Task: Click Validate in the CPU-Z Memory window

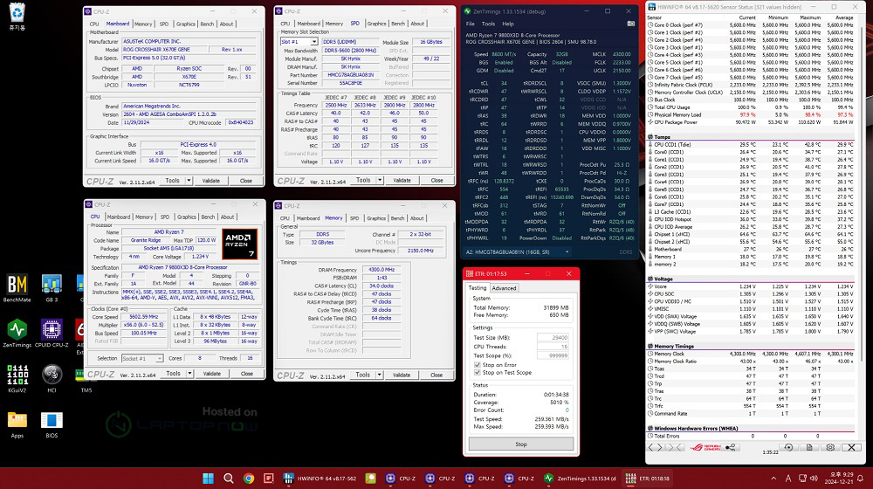Action: 401,375
